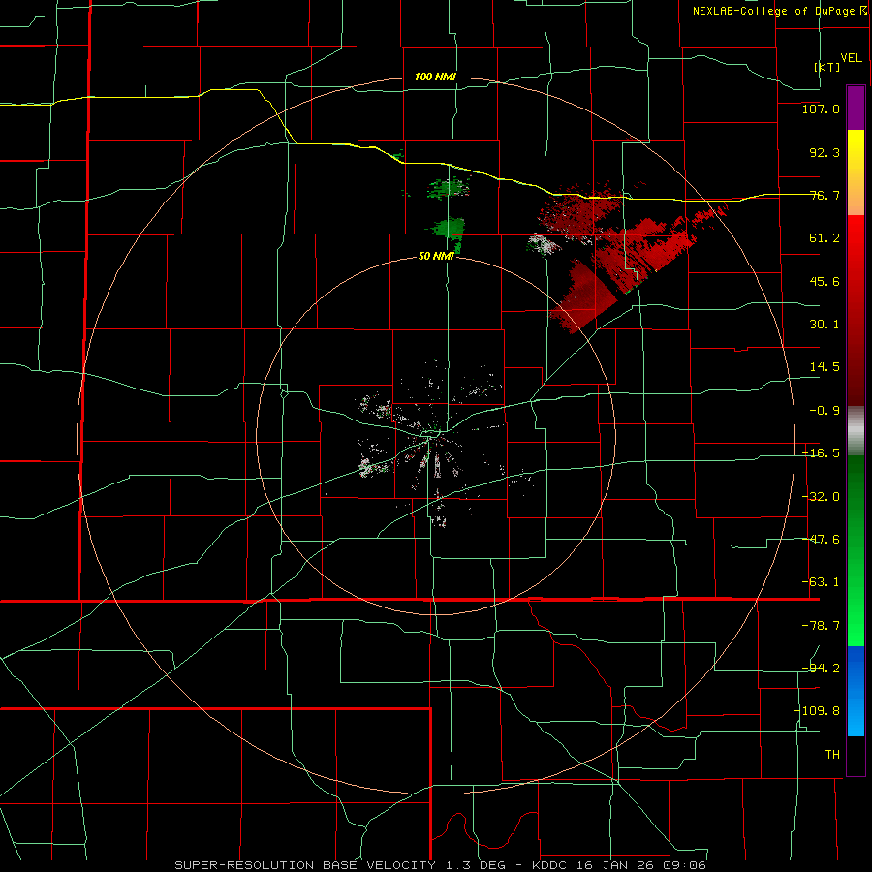Click the yellow-orange segment of the color bar

[x=856, y=172]
